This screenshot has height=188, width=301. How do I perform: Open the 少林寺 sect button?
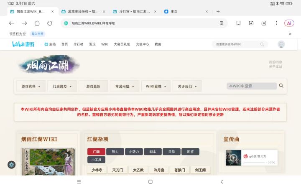97,170
